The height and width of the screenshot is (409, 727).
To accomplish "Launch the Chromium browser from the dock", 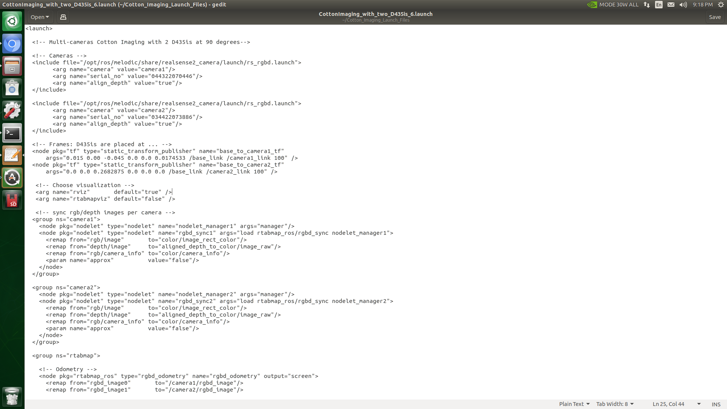I will (x=12, y=44).
